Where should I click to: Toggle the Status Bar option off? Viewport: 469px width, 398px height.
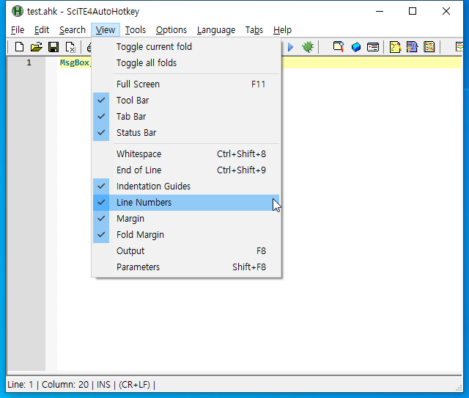pyautogui.click(x=186, y=133)
